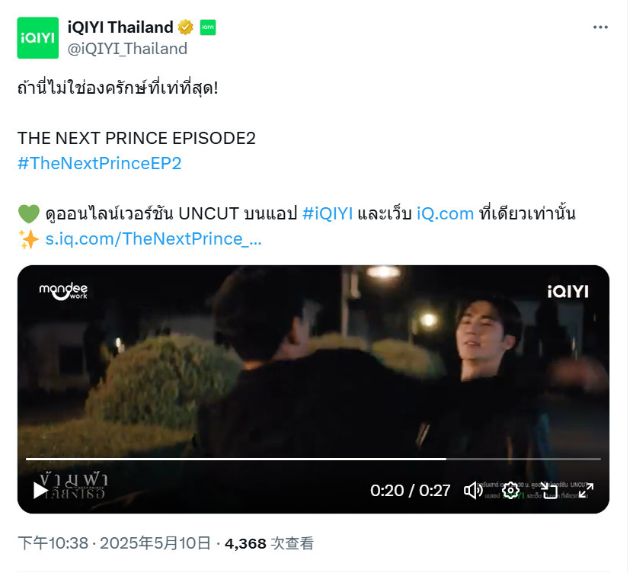This screenshot has height=573, width=633.
Task: Open the #iQIYI hashtag link
Action: point(328,213)
